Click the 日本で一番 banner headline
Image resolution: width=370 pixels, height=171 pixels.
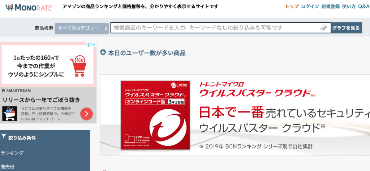pyautogui.click(x=232, y=113)
